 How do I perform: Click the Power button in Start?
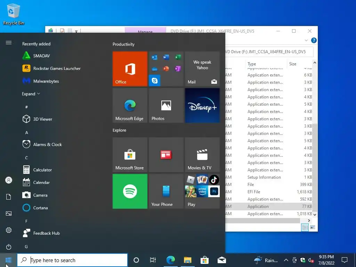point(9,247)
